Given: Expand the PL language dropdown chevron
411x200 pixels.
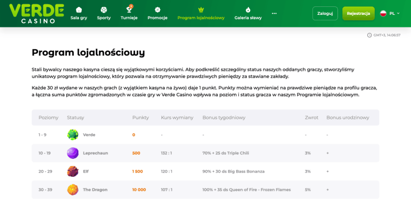Looking at the screenshot, I should pos(399,13).
